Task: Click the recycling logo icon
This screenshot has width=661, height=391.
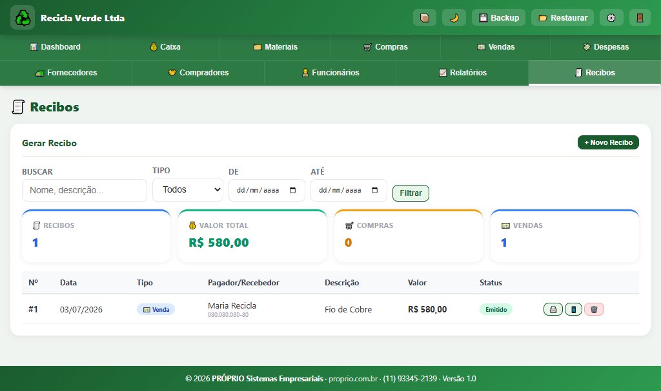Action: 23,17
